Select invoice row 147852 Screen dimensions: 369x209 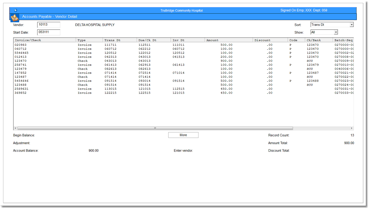(183, 73)
